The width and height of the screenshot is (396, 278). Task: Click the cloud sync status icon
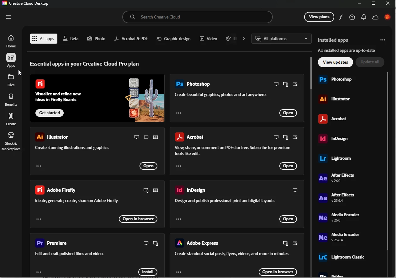click(375, 17)
